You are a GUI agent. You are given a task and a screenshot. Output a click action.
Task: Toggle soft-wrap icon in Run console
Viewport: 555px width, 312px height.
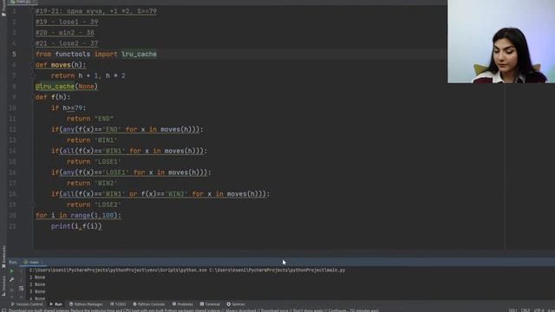coord(21,289)
